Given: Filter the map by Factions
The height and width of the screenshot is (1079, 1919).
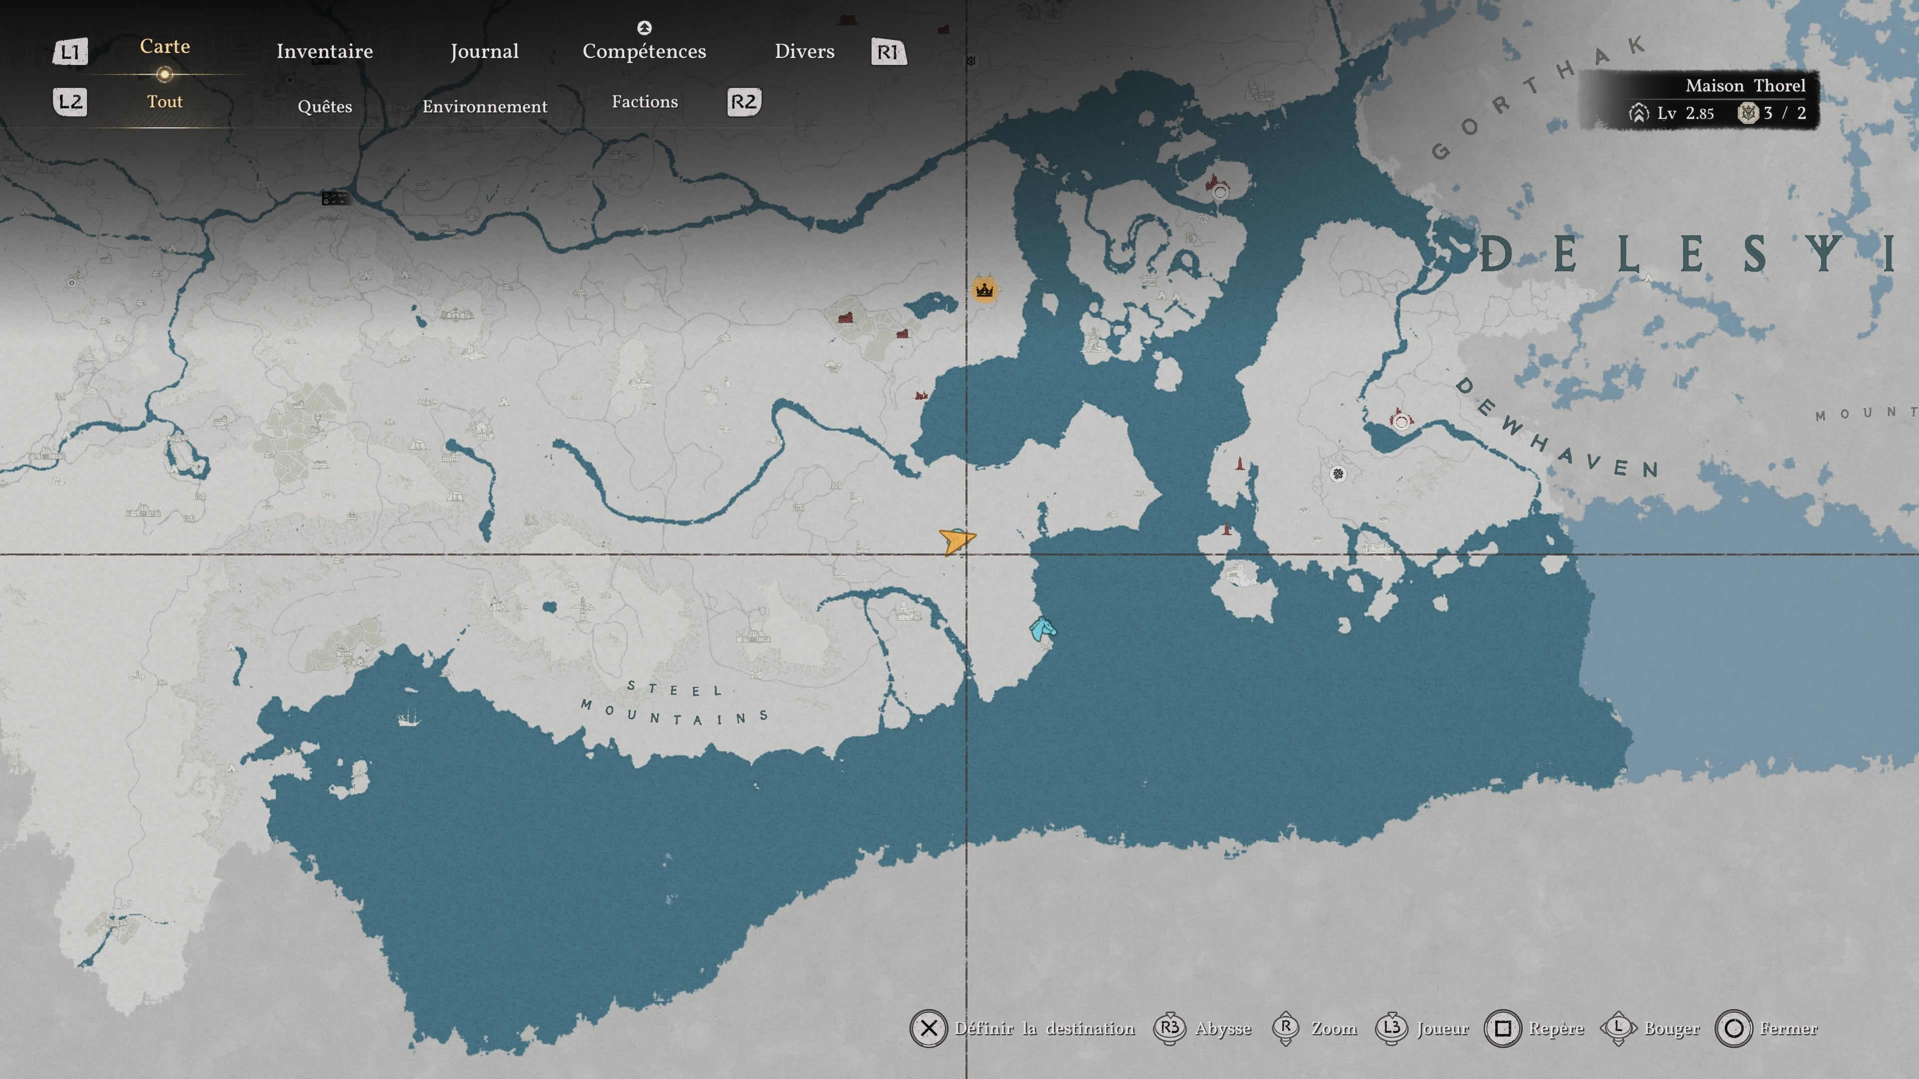Looking at the screenshot, I should click(x=645, y=101).
